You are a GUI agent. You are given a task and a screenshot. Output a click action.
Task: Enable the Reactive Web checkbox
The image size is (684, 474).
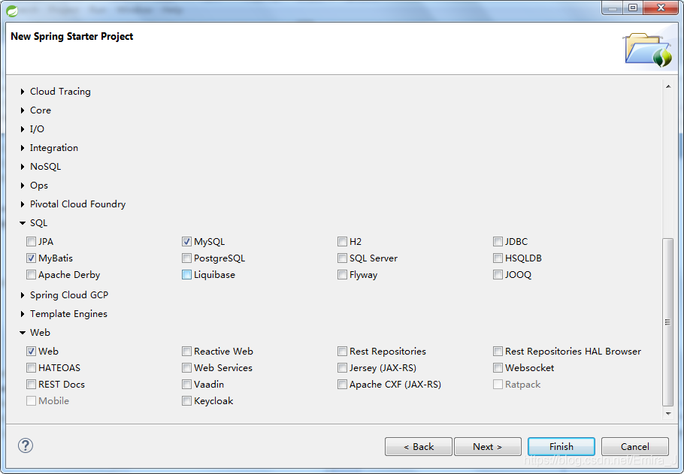coord(186,351)
